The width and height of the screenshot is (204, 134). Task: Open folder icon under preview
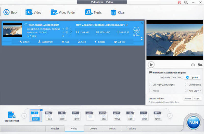(x=200, y=65)
